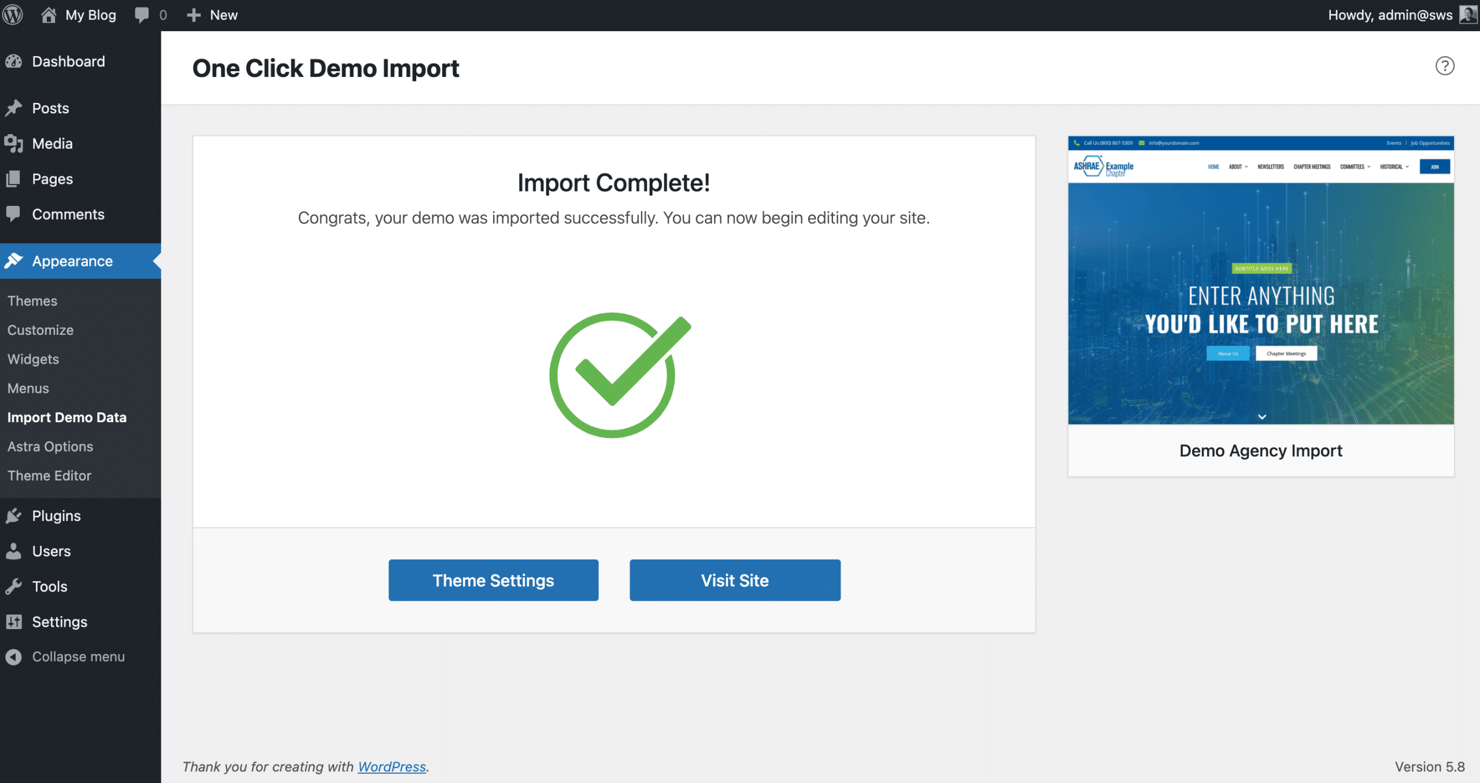Click the Dashboard gauge icon
The width and height of the screenshot is (1480, 783).
pos(14,61)
